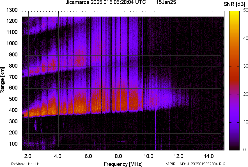Click the Frequency [MHz] axis label

click(123, 164)
